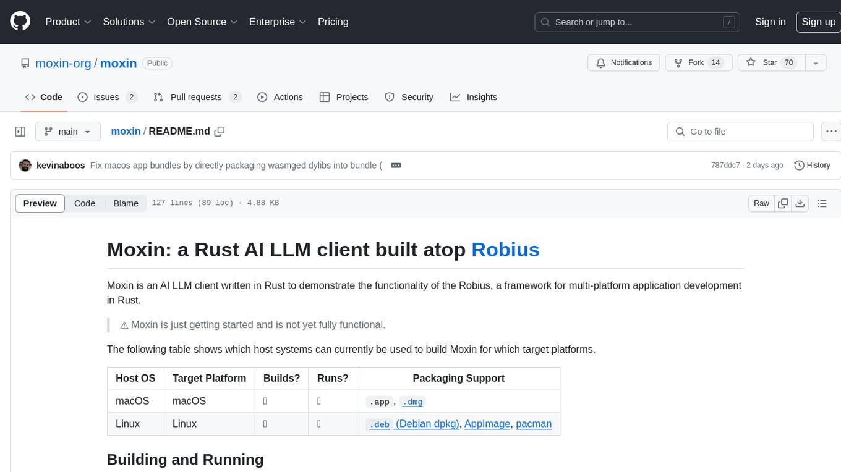
Task: Click the Notifications bell button
Action: 624,63
